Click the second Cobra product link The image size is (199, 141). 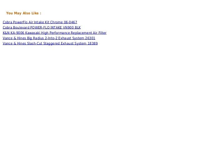tap(41, 27)
